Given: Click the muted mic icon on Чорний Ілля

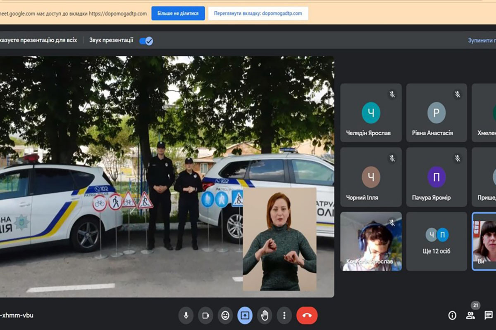Looking at the screenshot, I should (x=392, y=158).
